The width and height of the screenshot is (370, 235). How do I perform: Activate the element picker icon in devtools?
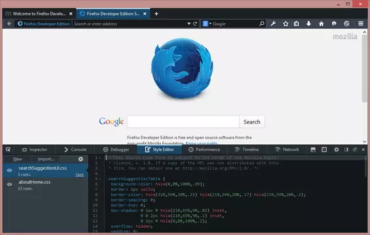(8, 149)
